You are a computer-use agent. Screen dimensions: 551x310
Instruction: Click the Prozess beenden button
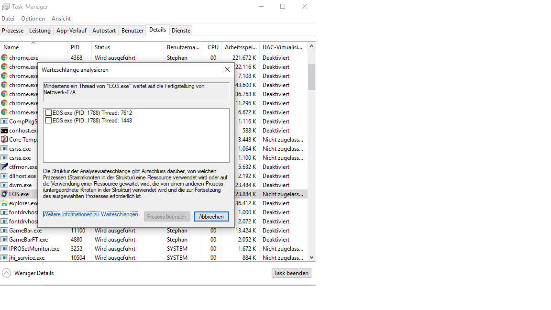tap(167, 217)
